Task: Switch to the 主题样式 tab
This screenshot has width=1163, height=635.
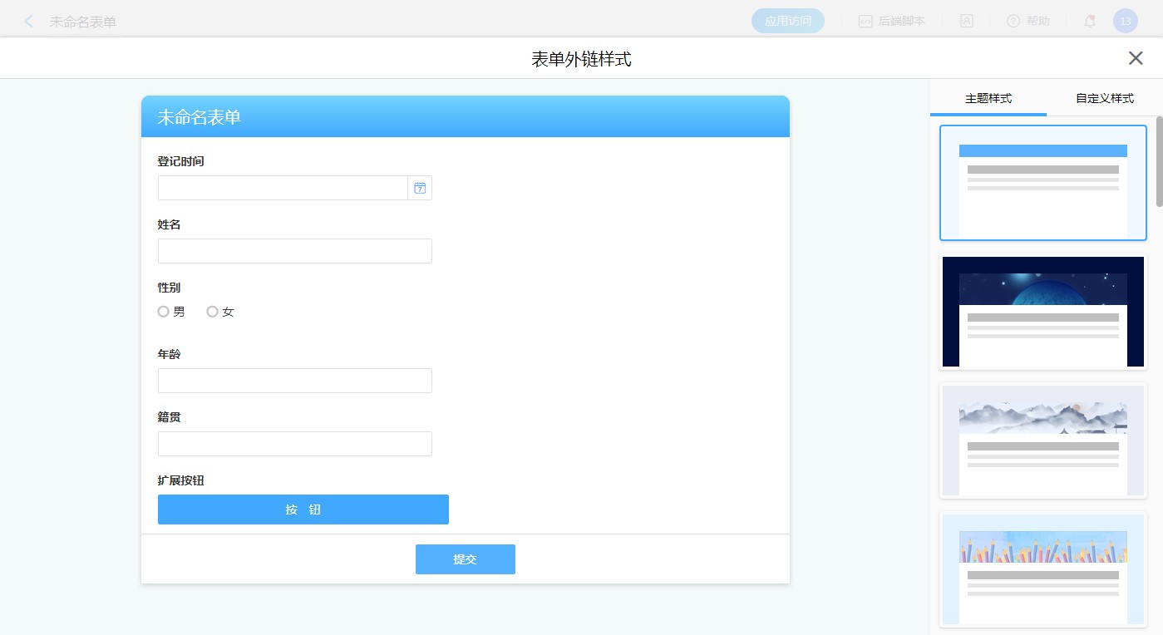Action: (988, 98)
